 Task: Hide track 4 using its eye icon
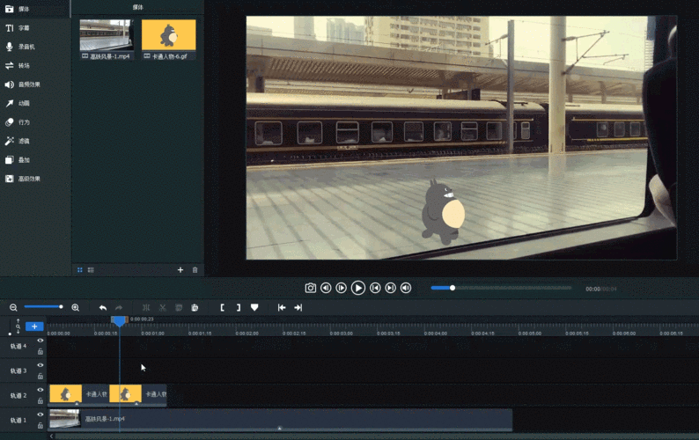pos(40,341)
